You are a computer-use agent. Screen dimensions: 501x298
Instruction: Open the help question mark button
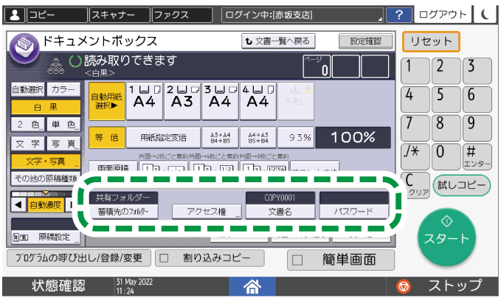(398, 15)
